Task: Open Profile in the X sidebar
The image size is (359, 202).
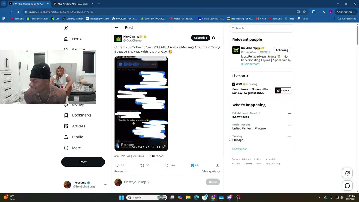Action: pyautogui.click(x=73, y=137)
